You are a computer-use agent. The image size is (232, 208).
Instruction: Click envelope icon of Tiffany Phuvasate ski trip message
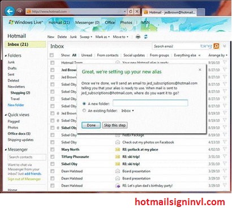[x=118, y=156]
